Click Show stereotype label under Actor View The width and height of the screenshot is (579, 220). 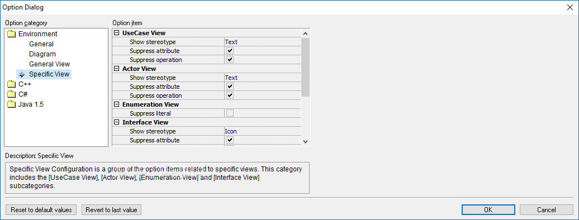tap(153, 78)
